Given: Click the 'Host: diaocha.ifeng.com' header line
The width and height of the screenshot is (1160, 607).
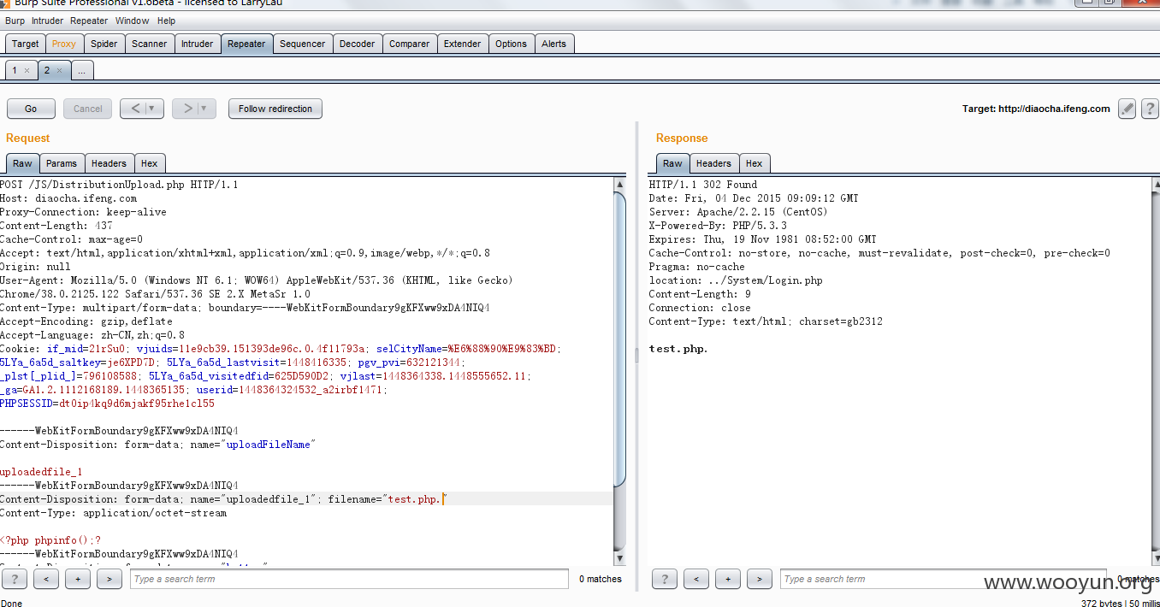Looking at the screenshot, I should (68, 198).
